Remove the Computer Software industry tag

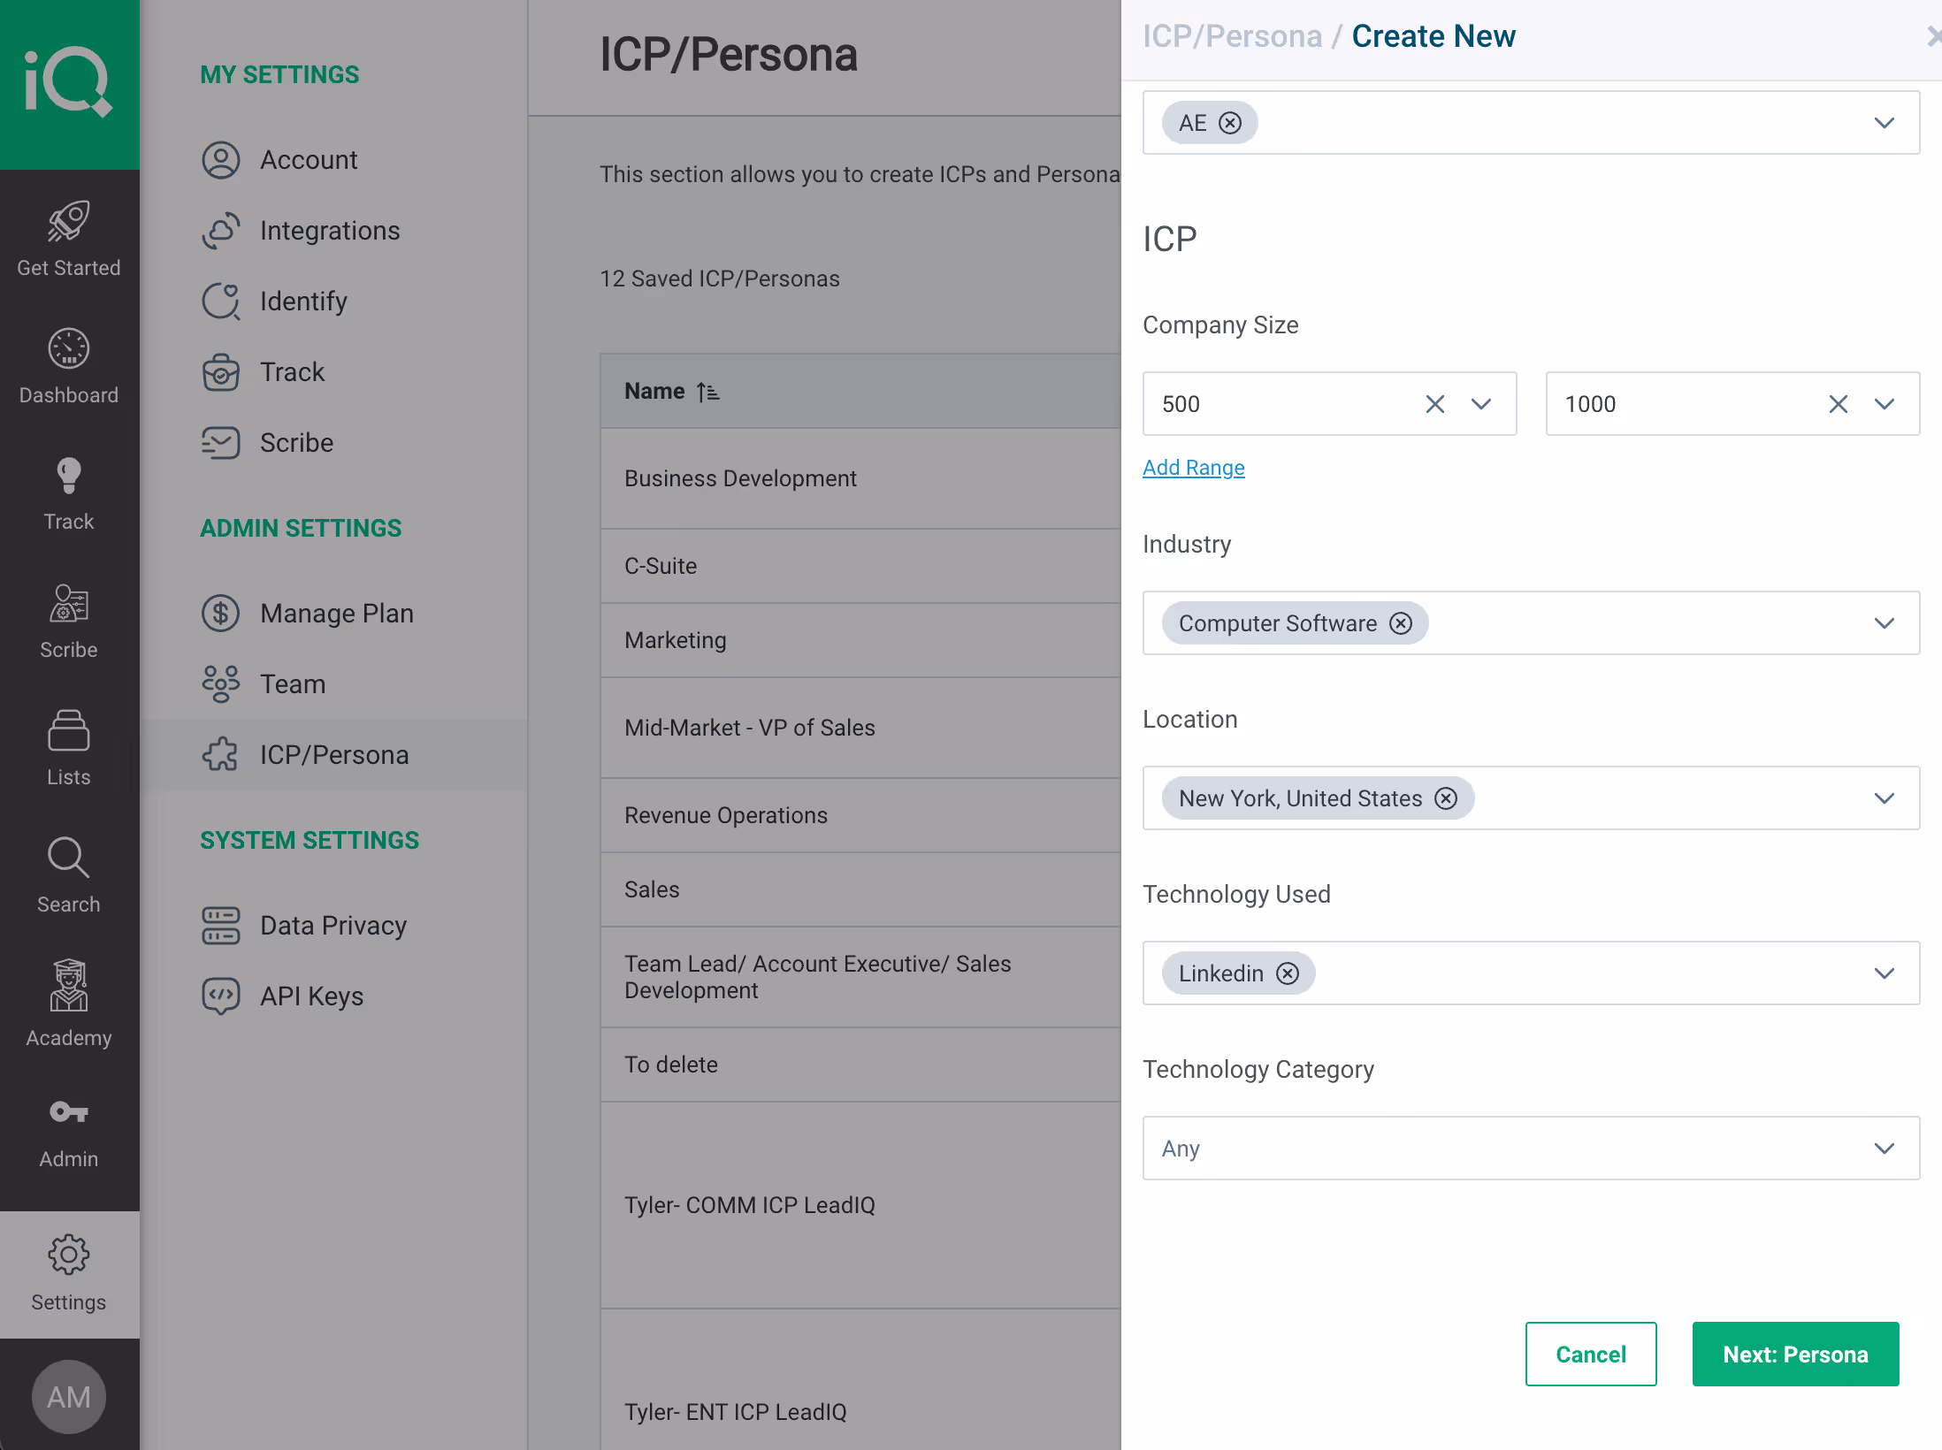(1401, 623)
